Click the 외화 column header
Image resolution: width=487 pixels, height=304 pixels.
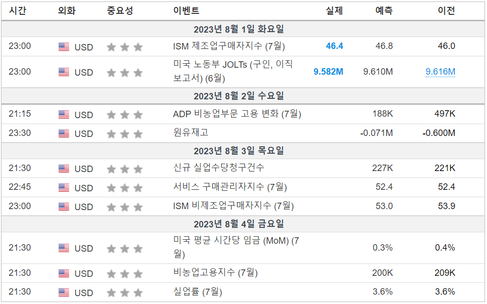coord(66,10)
